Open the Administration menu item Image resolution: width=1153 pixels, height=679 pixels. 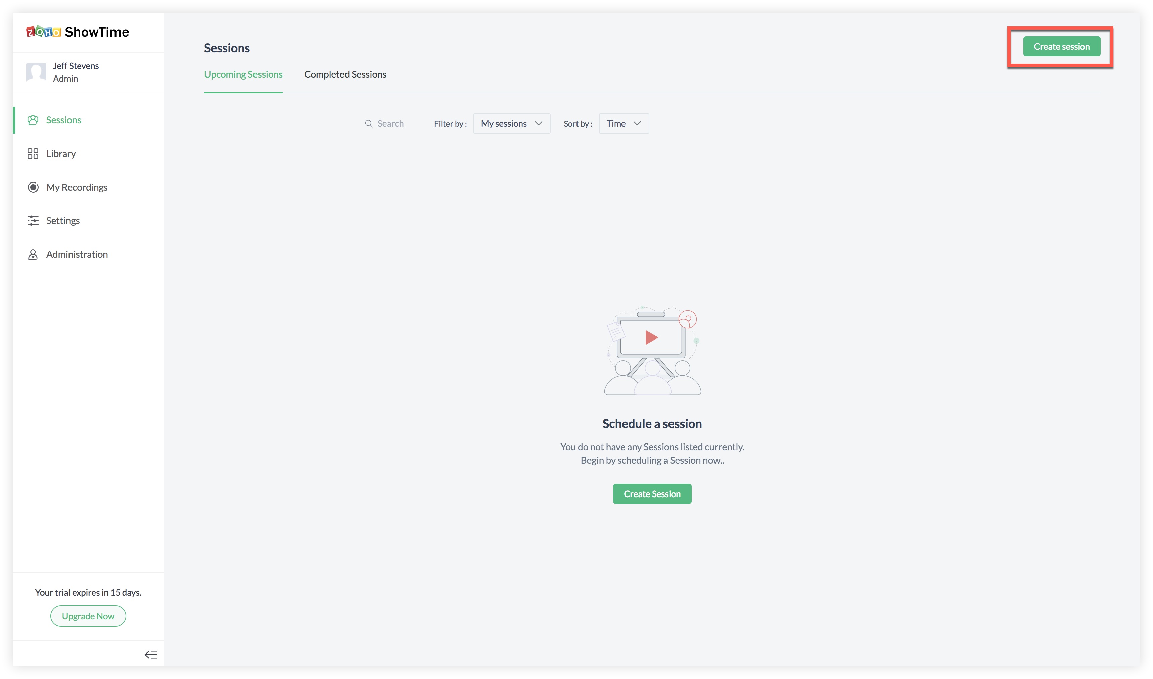(x=77, y=254)
